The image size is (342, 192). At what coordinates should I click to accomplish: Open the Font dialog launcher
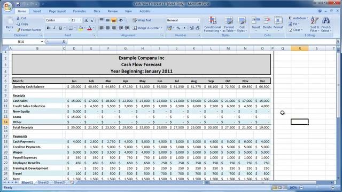94,35
